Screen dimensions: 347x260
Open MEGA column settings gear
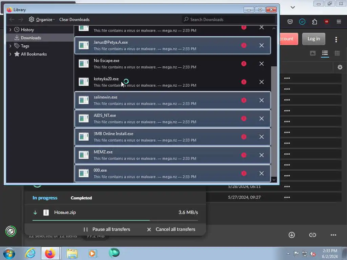tap(340, 67)
